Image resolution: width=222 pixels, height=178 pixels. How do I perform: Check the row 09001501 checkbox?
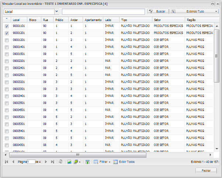pos(7,54)
